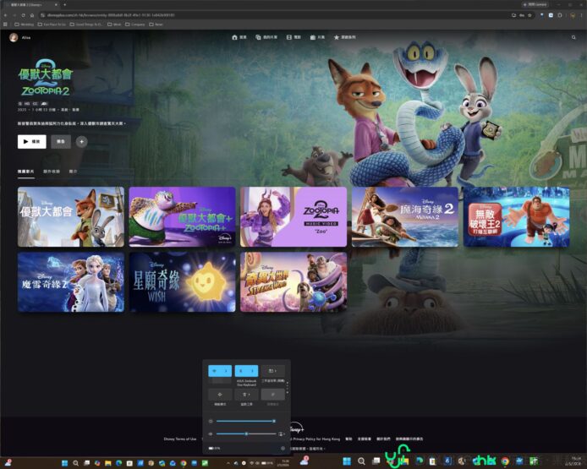
Task: Click Start button on the left-hand taskbar
Action: coord(65,463)
